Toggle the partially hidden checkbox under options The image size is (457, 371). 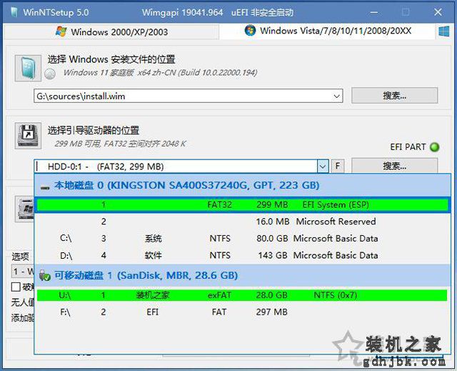point(16,287)
